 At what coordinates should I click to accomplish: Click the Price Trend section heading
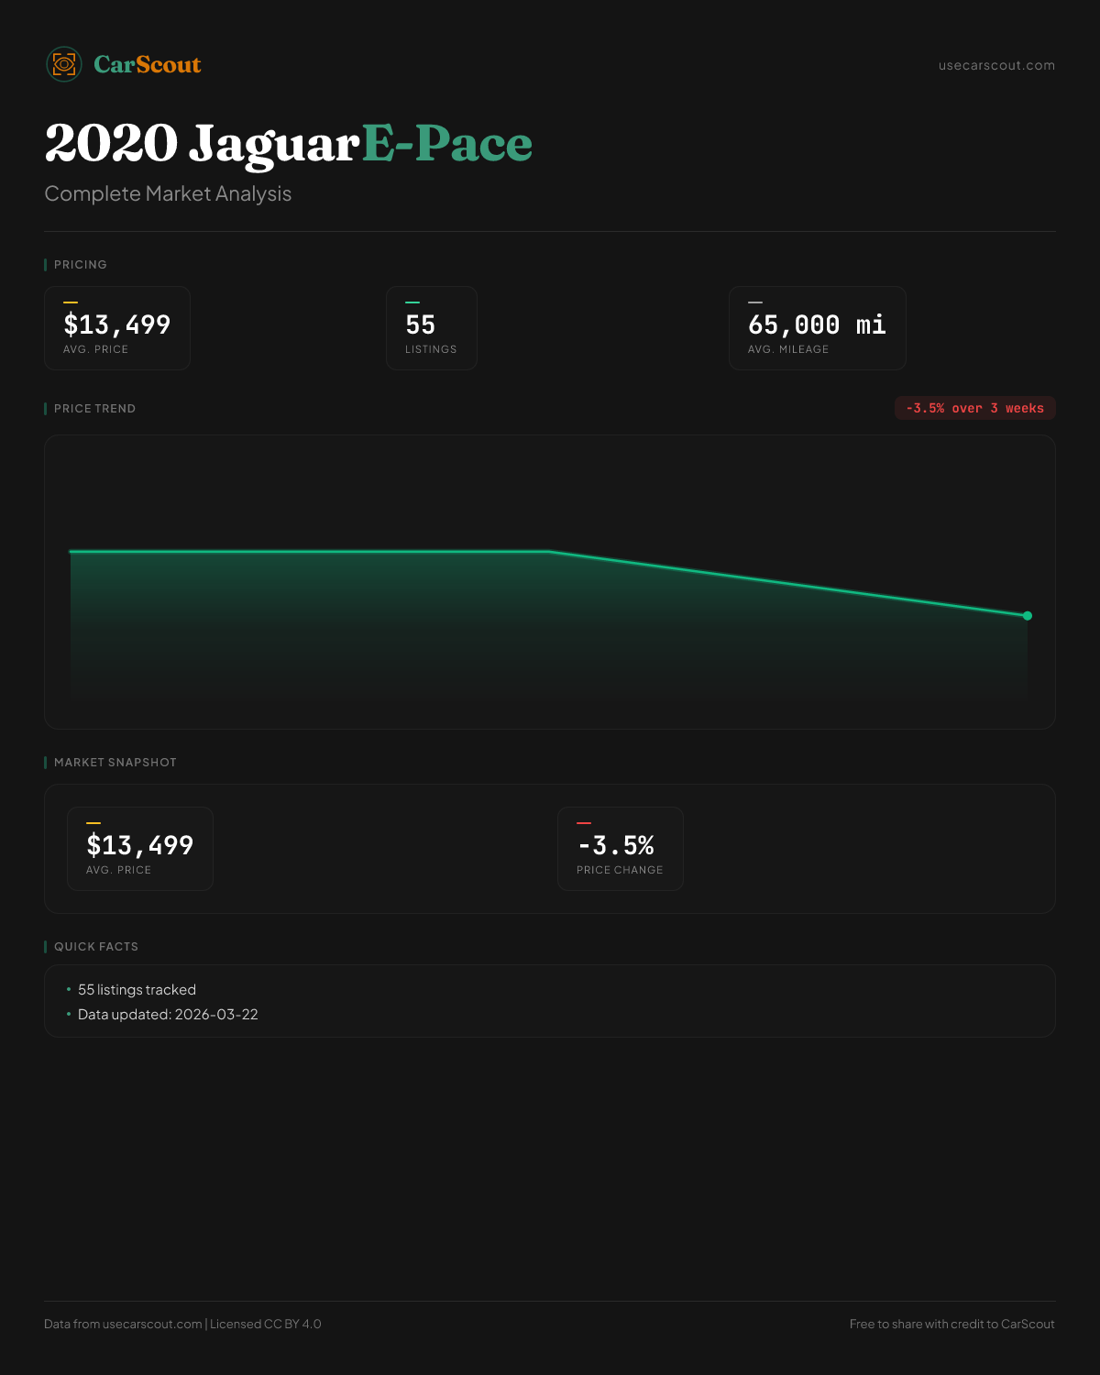(94, 409)
